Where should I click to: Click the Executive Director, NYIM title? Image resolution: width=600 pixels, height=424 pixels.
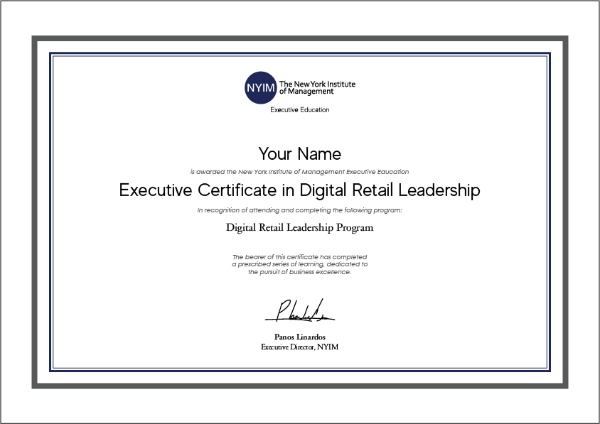(299, 347)
